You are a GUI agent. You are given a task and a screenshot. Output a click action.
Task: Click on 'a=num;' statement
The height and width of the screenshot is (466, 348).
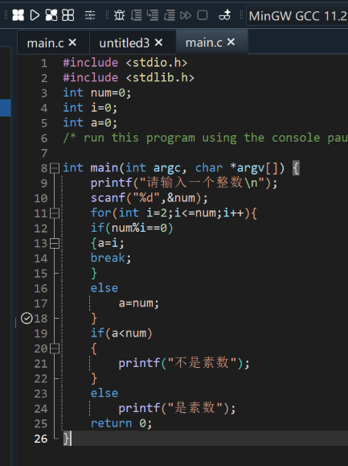139,303
